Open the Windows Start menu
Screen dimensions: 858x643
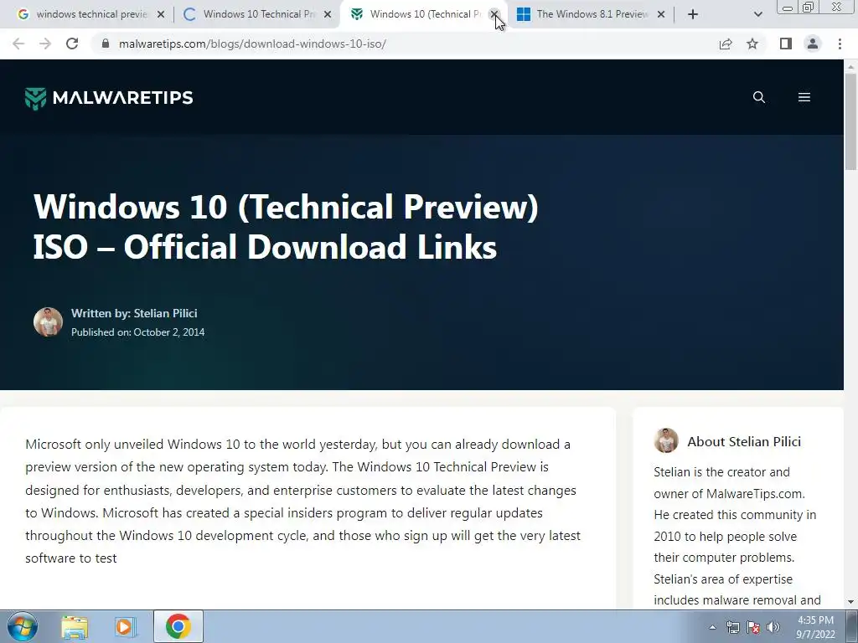23,626
